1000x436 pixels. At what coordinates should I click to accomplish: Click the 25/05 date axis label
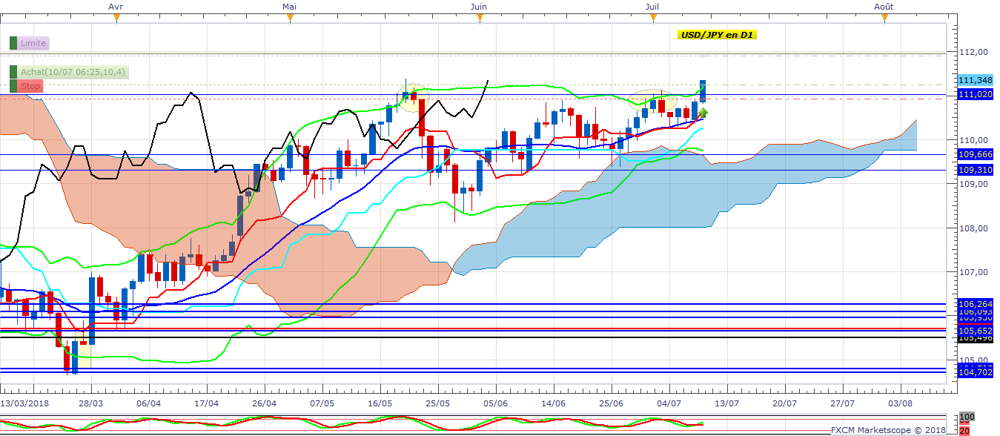[x=438, y=403]
